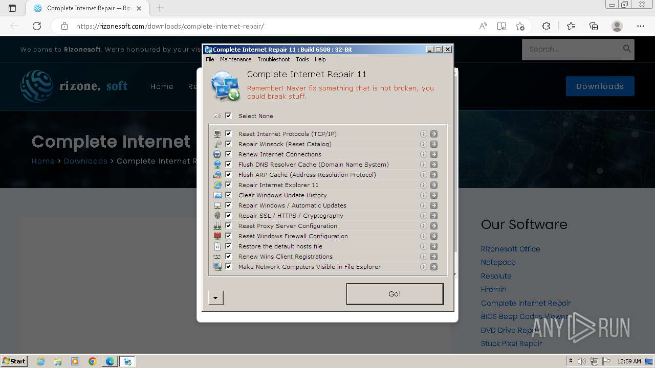
Task: Open the Tools menu
Action: click(302, 59)
